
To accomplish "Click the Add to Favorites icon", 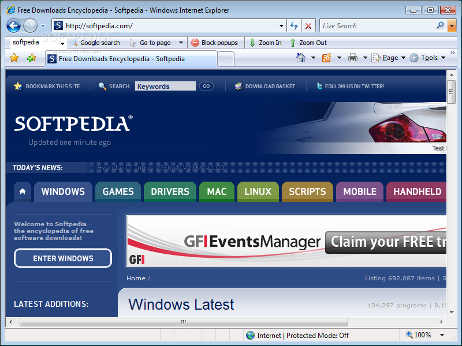I will pos(31,58).
